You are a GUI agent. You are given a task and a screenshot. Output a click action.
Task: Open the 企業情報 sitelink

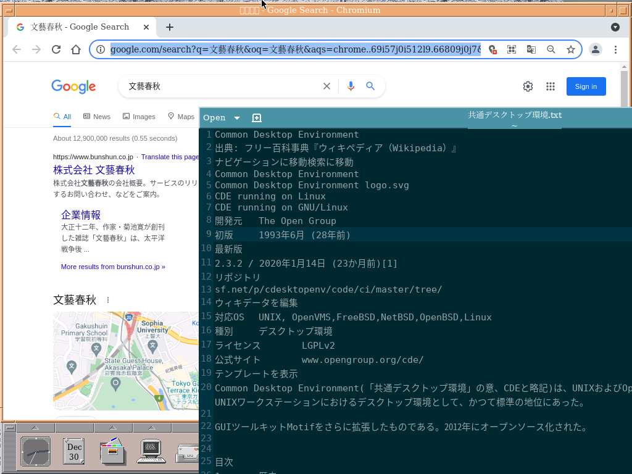pyautogui.click(x=81, y=215)
